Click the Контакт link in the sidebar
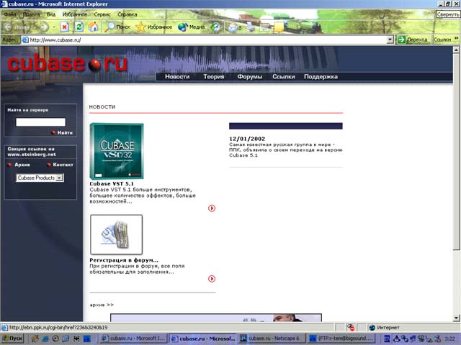 [x=63, y=165]
